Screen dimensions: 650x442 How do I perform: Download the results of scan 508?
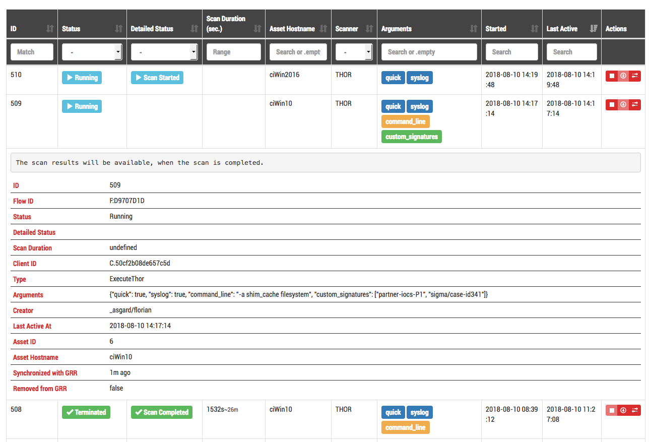(x=623, y=411)
